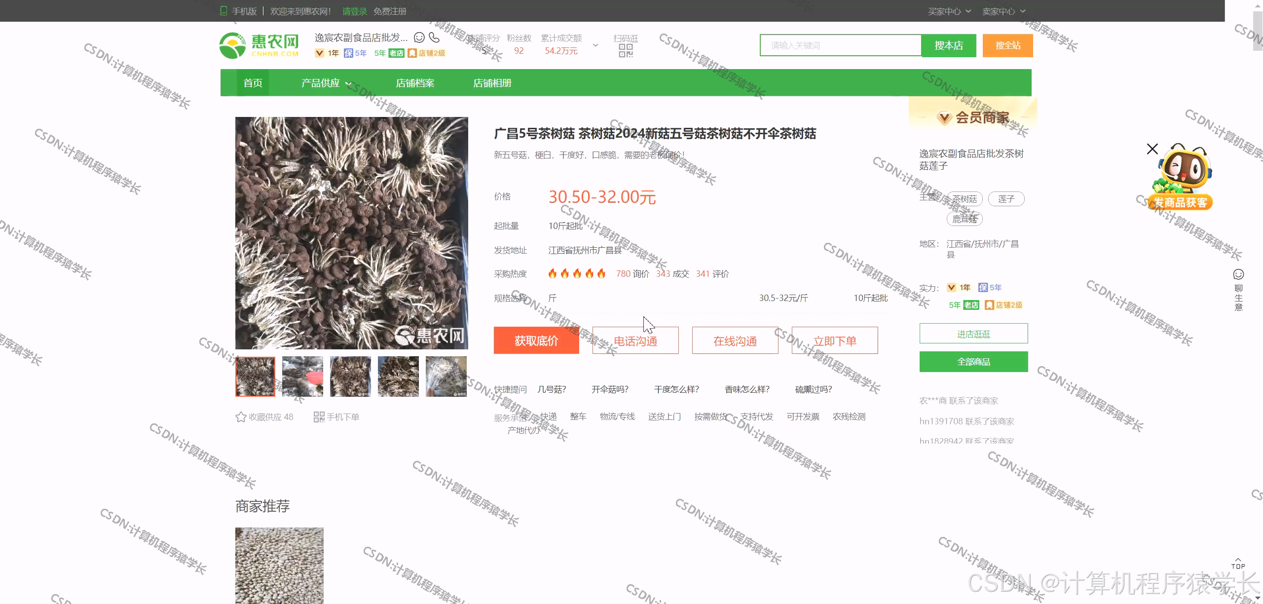Click the 会员商家 badge in sidebar
The height and width of the screenshot is (604, 1263).
point(973,117)
